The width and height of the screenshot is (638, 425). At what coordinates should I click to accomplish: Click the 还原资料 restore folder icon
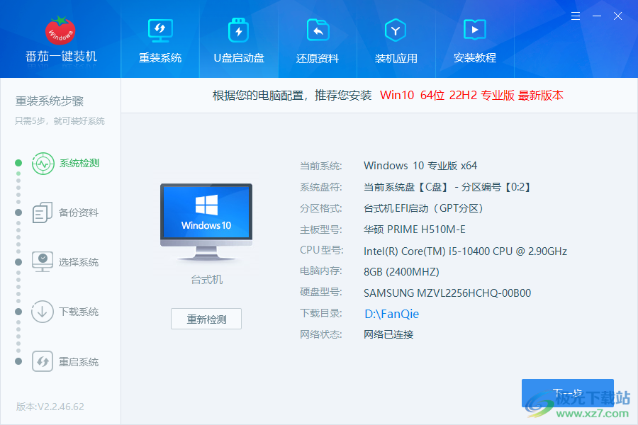point(318,30)
